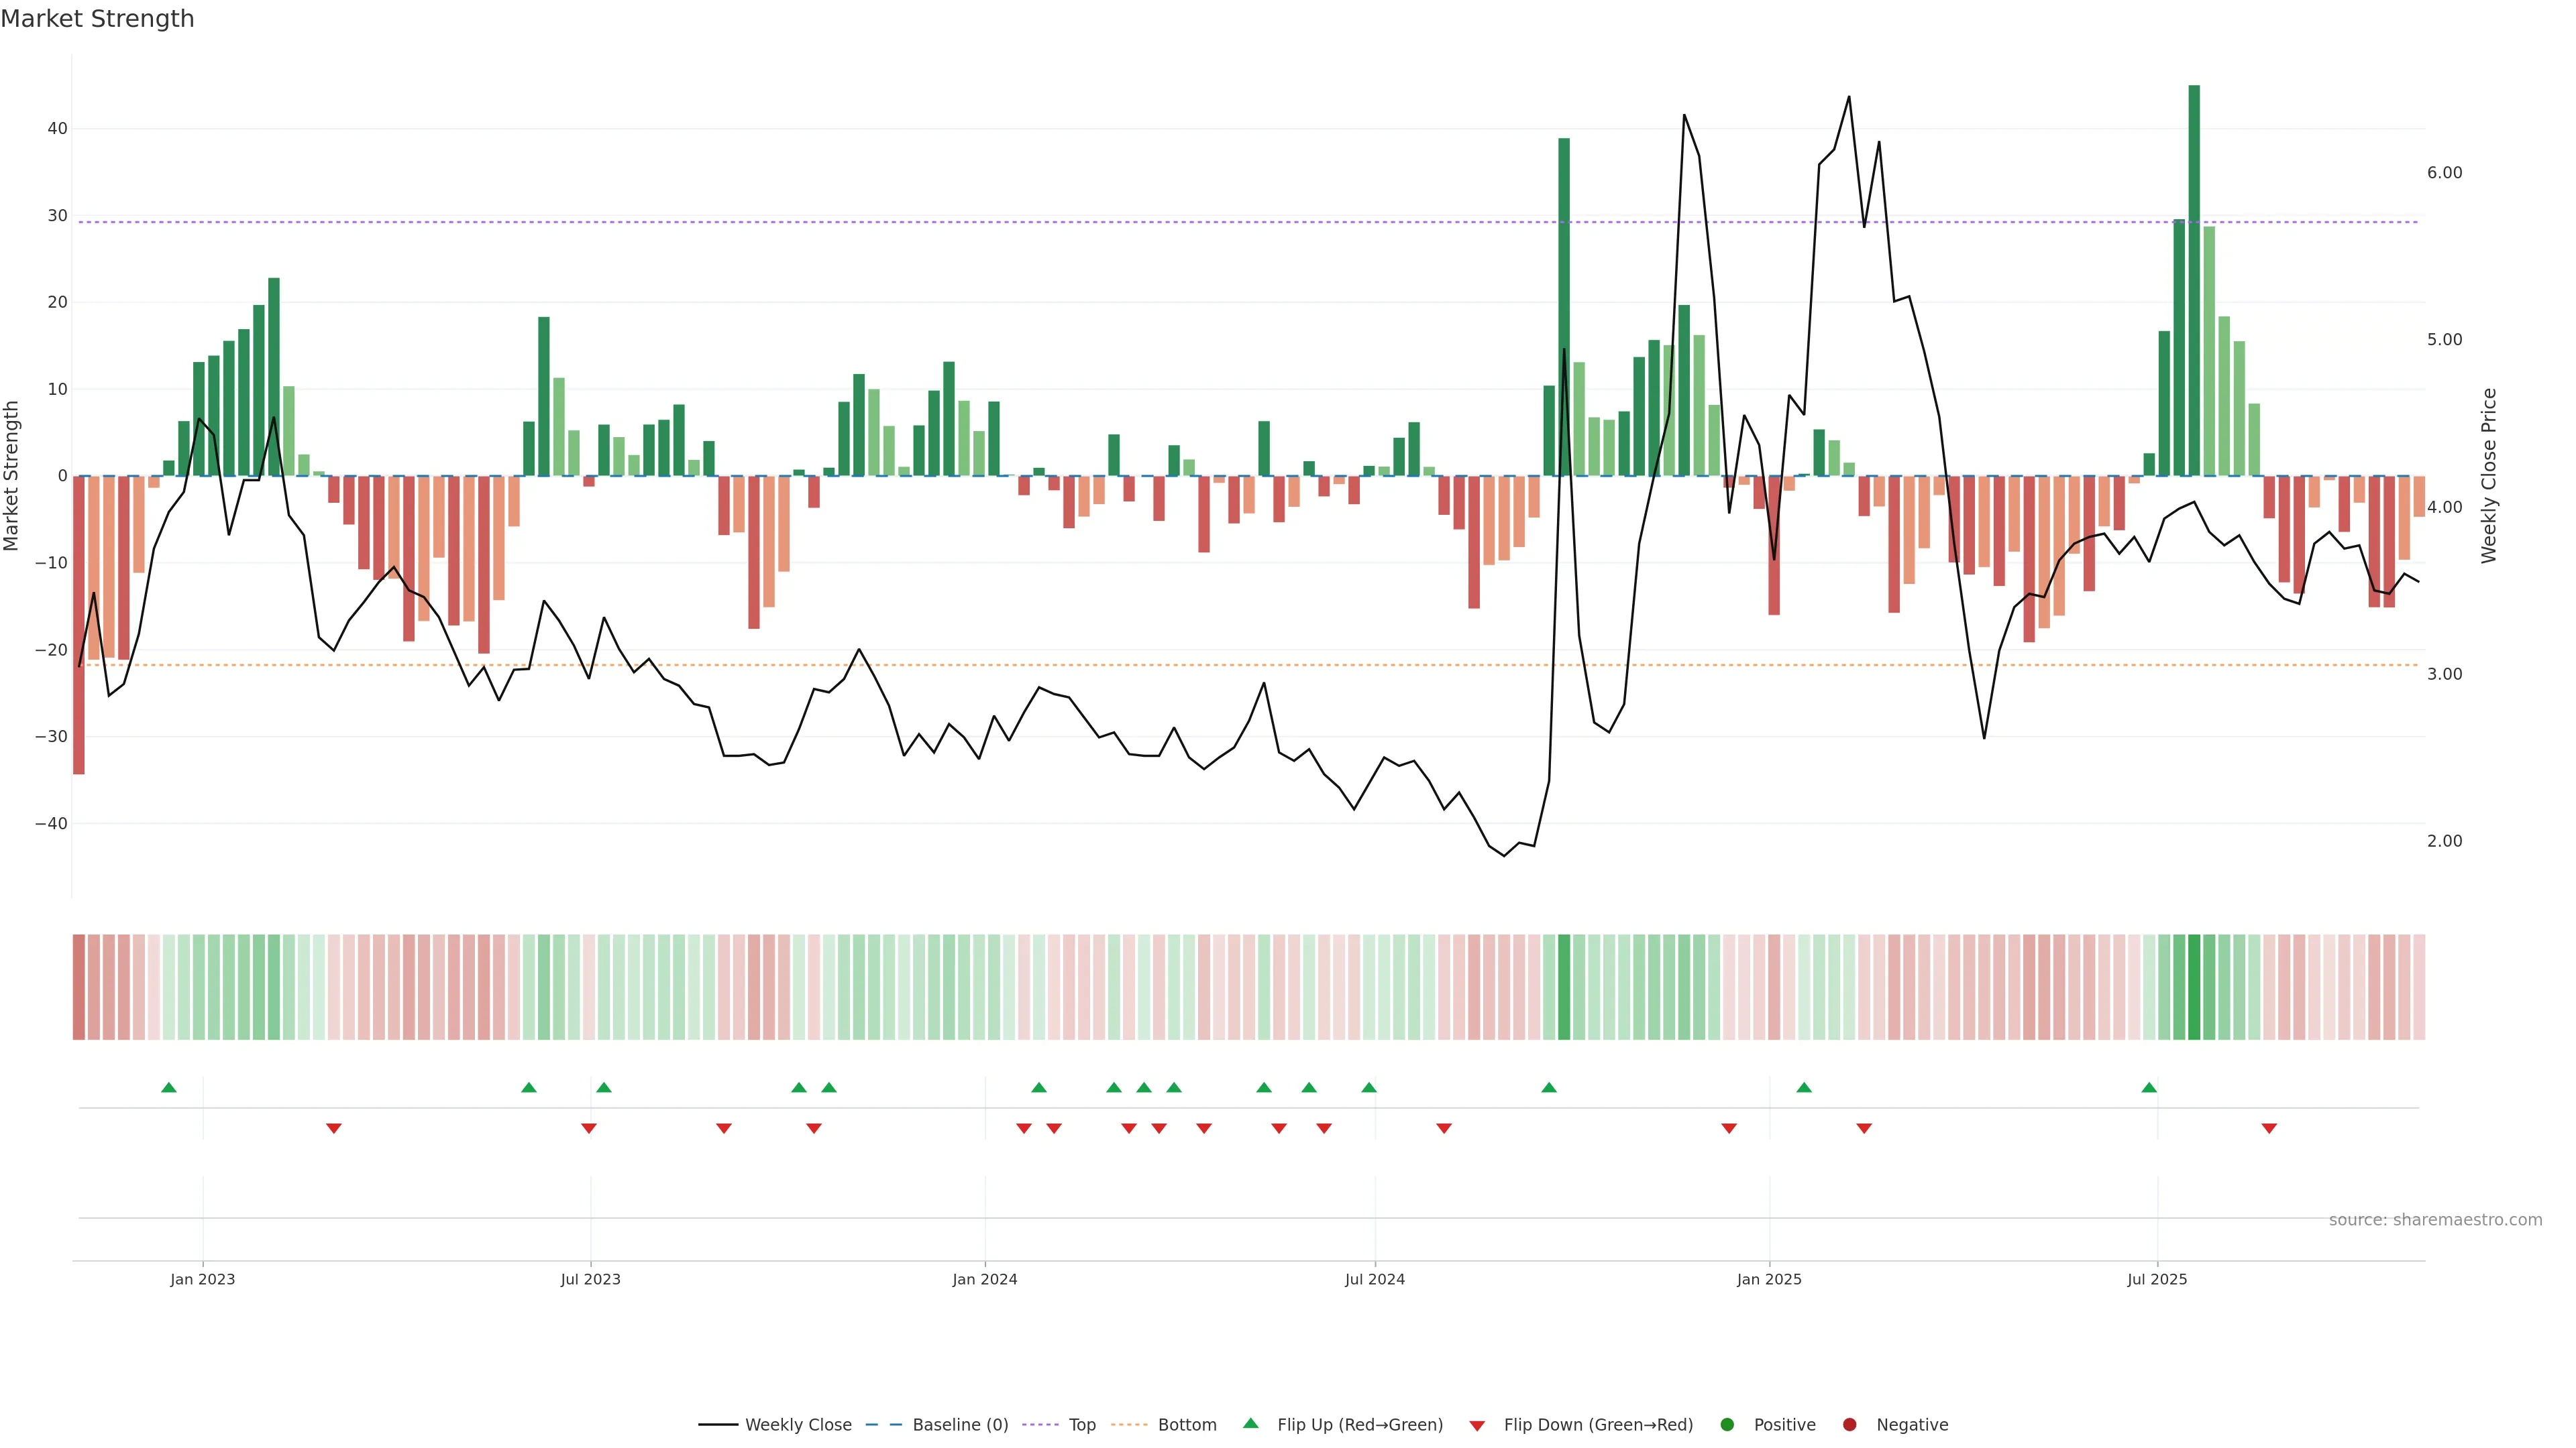
Task: Click the Jul 2024 x-axis label
Action: 1375,1279
